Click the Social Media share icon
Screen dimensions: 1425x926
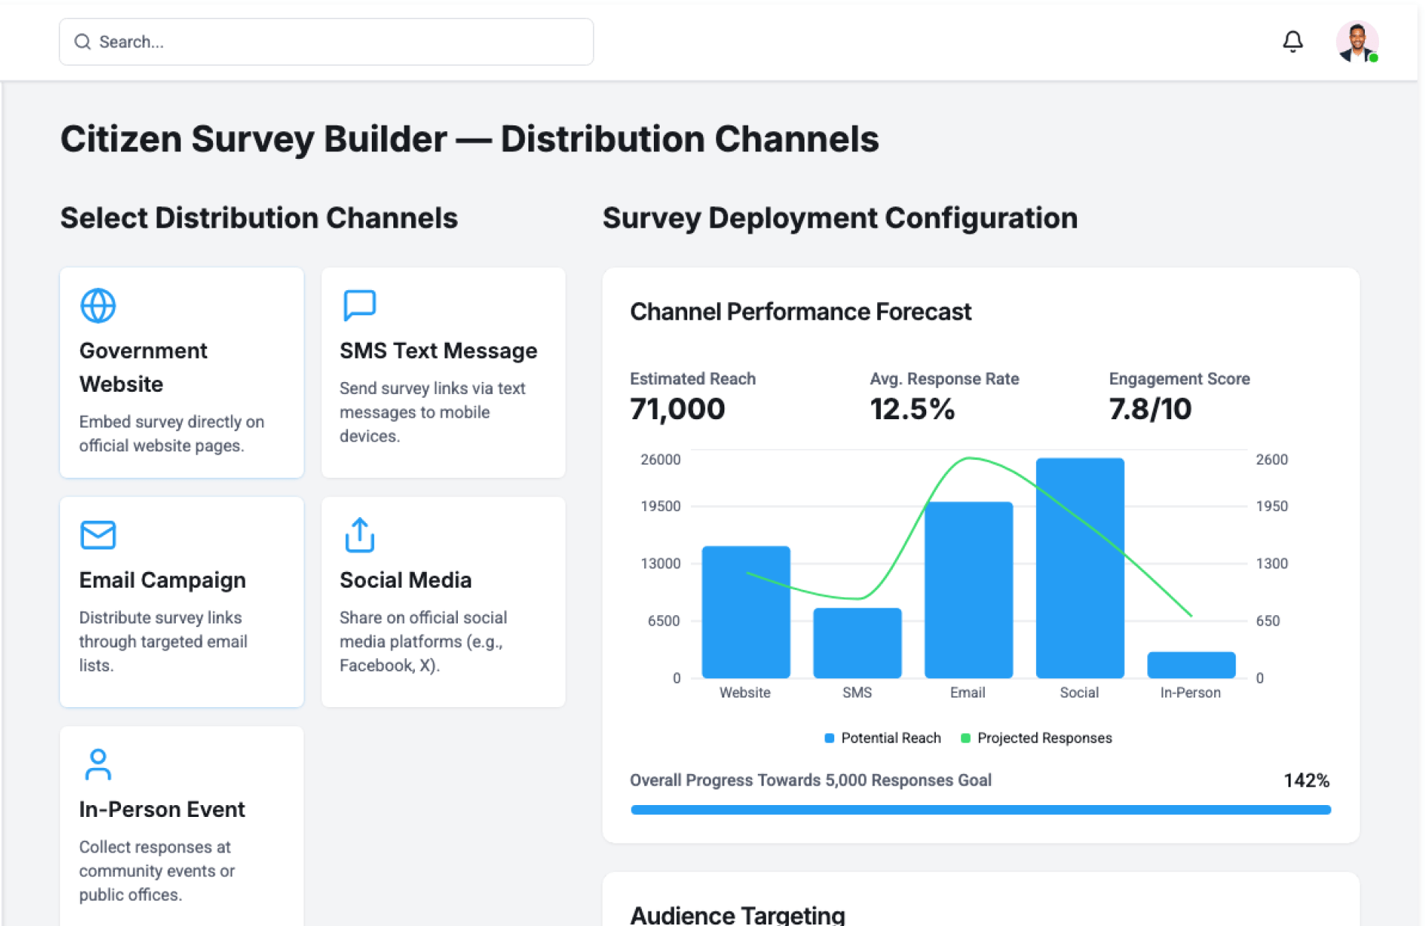(359, 535)
